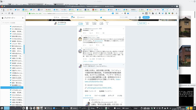Open the first tweet's chevron menu
The height and width of the screenshot is (110, 196).
pyautogui.click(x=123, y=29)
